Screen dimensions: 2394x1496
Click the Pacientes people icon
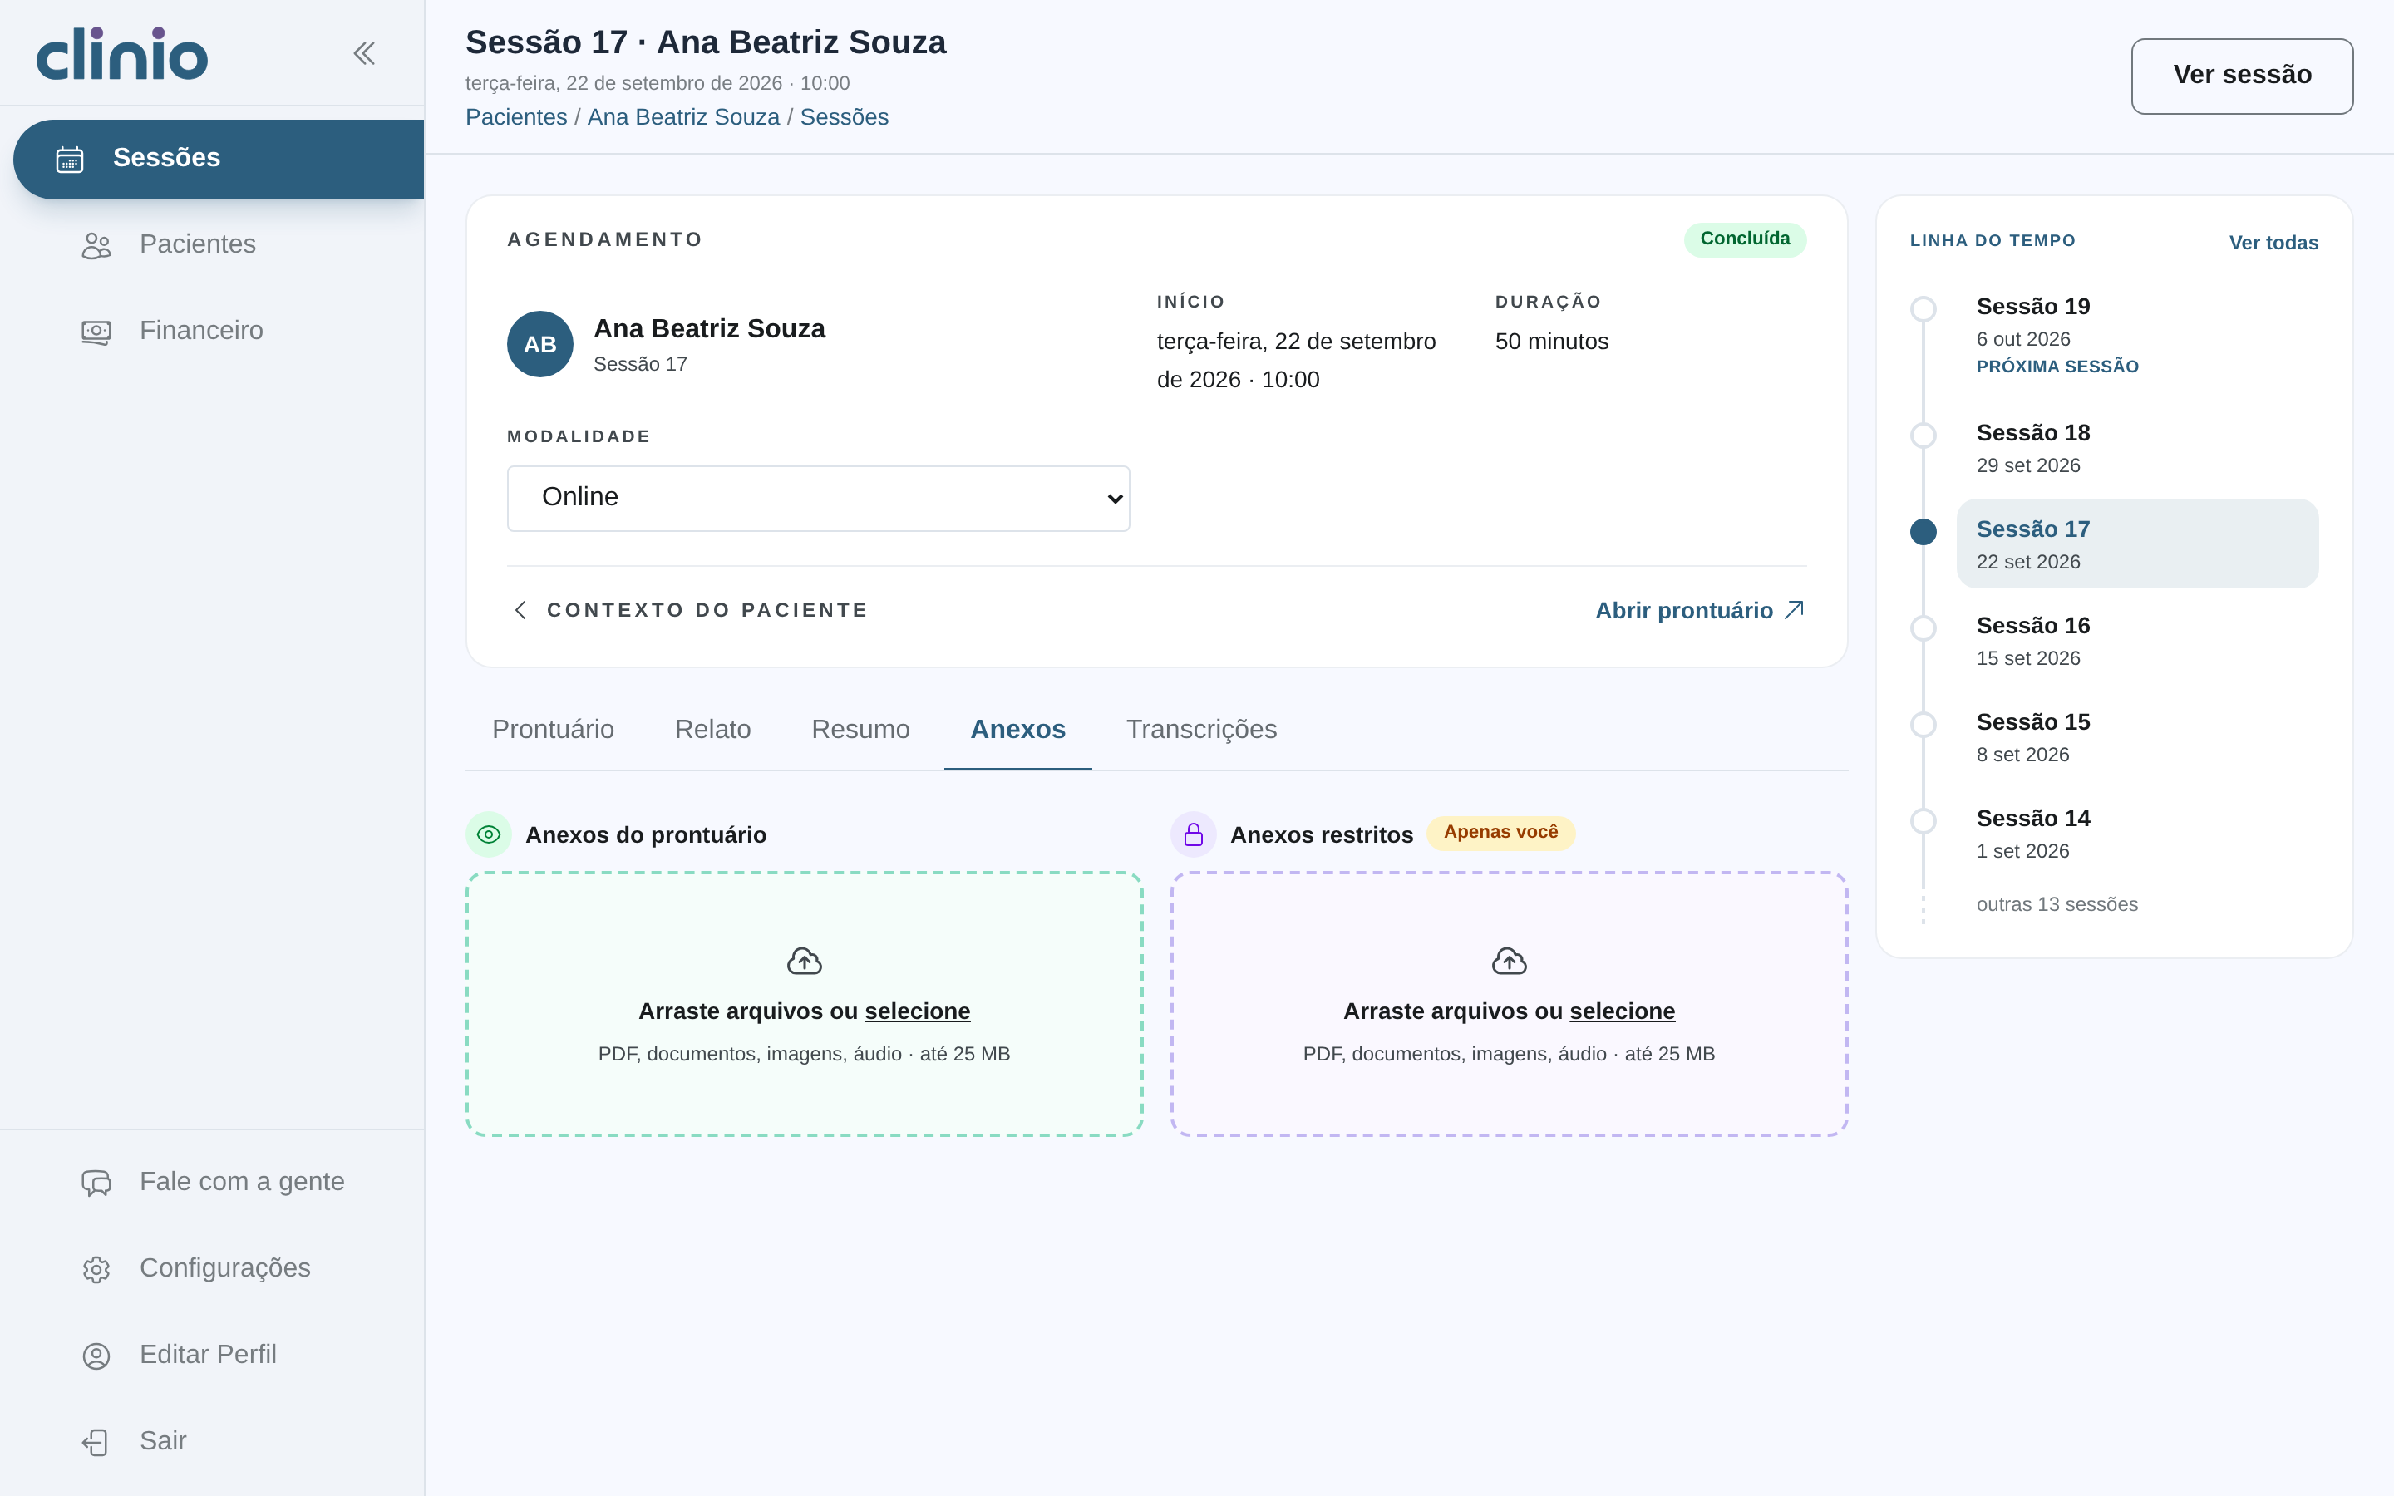(x=96, y=244)
